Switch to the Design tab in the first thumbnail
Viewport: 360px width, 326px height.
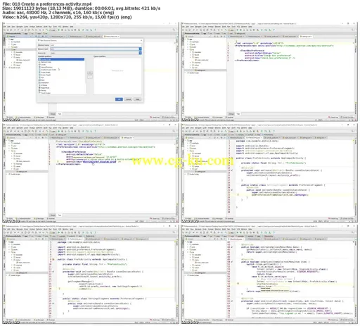pyautogui.click(x=53, y=114)
